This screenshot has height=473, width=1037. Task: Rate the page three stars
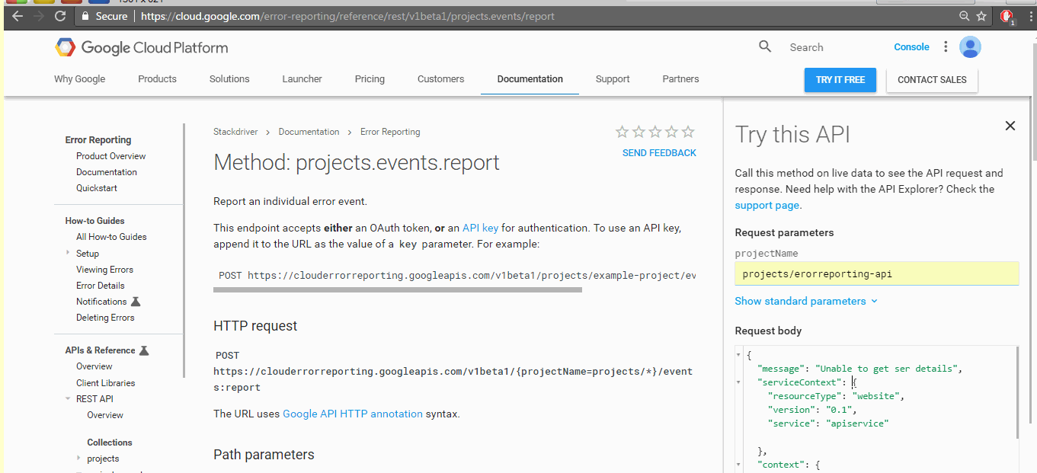point(655,132)
